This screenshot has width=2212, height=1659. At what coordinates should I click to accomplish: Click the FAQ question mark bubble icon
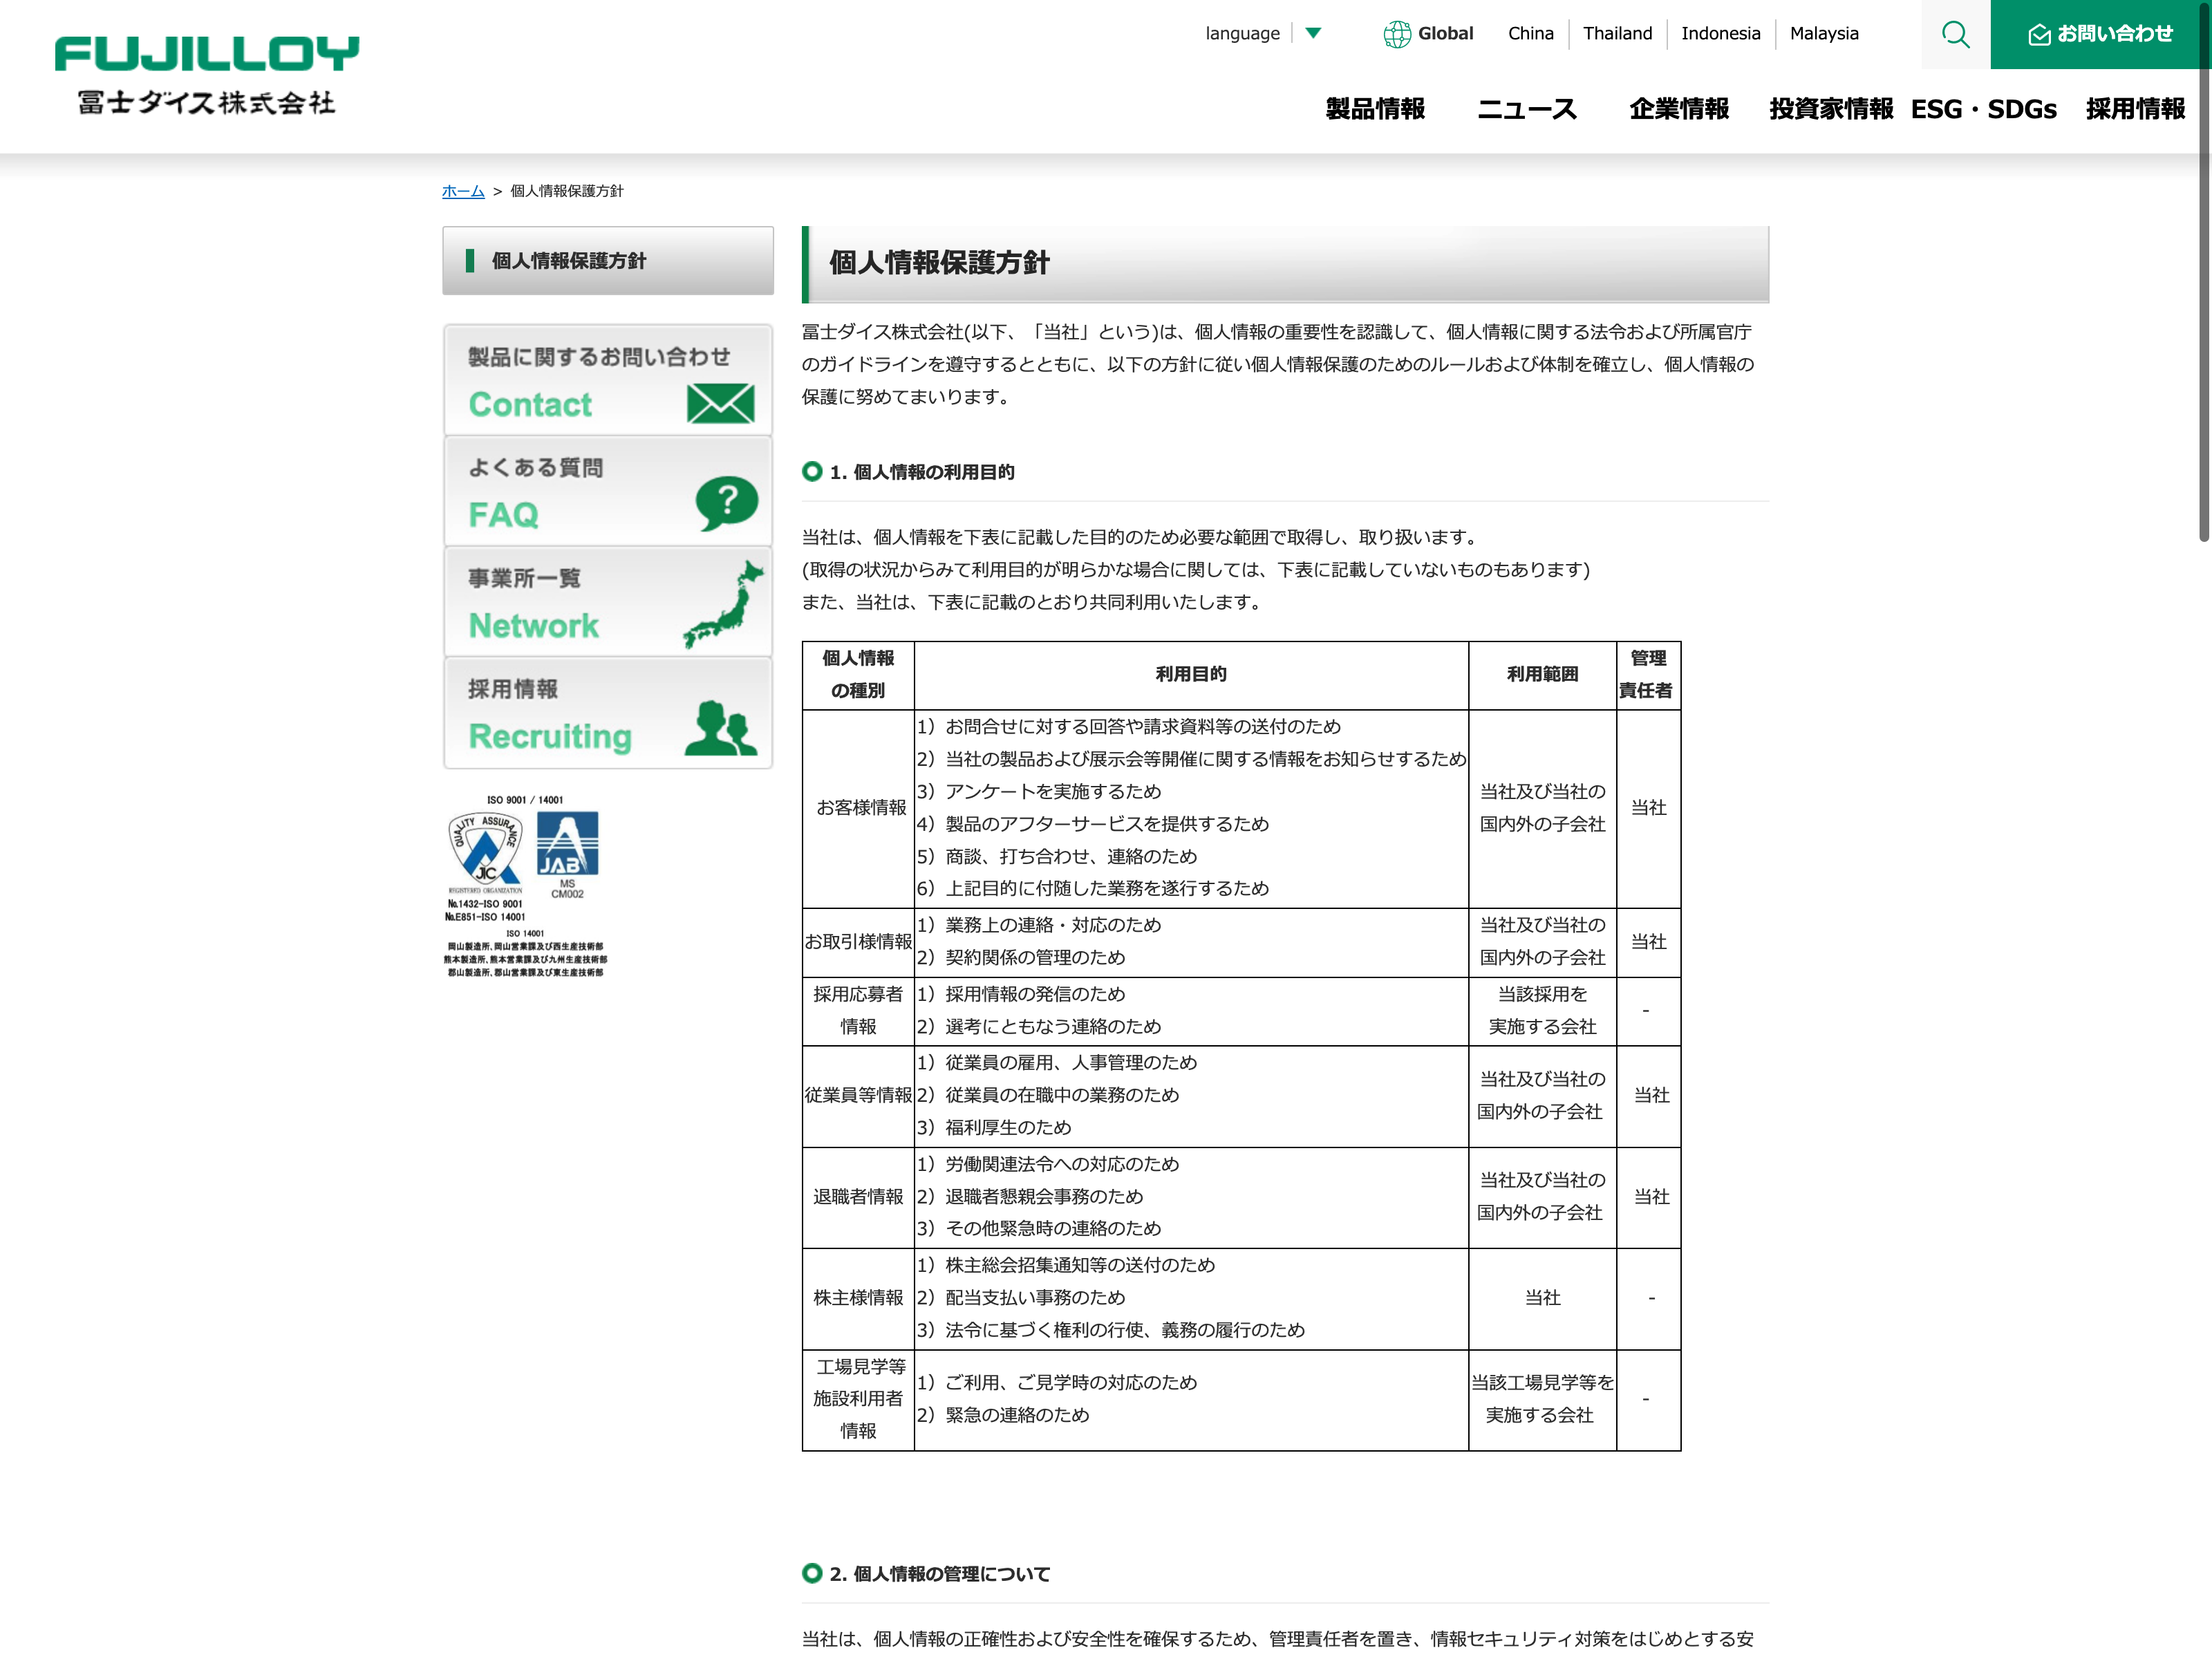[x=727, y=502]
